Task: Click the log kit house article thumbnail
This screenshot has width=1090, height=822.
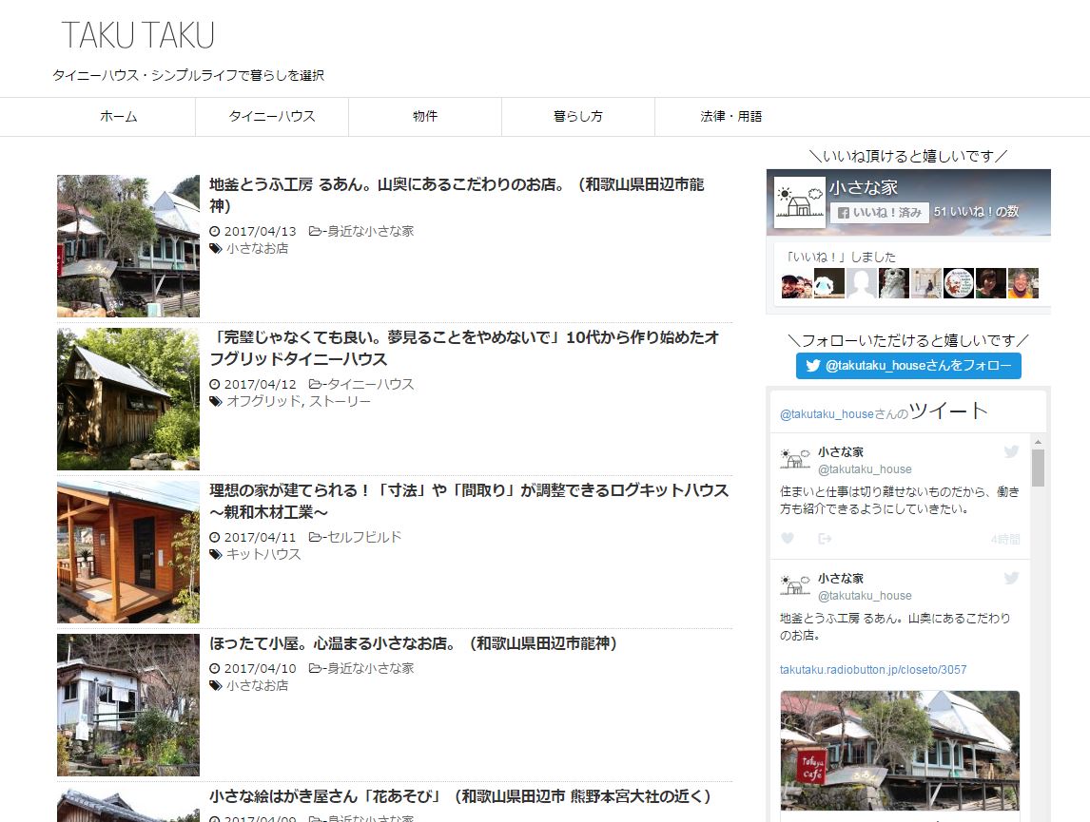Action: [x=128, y=552]
